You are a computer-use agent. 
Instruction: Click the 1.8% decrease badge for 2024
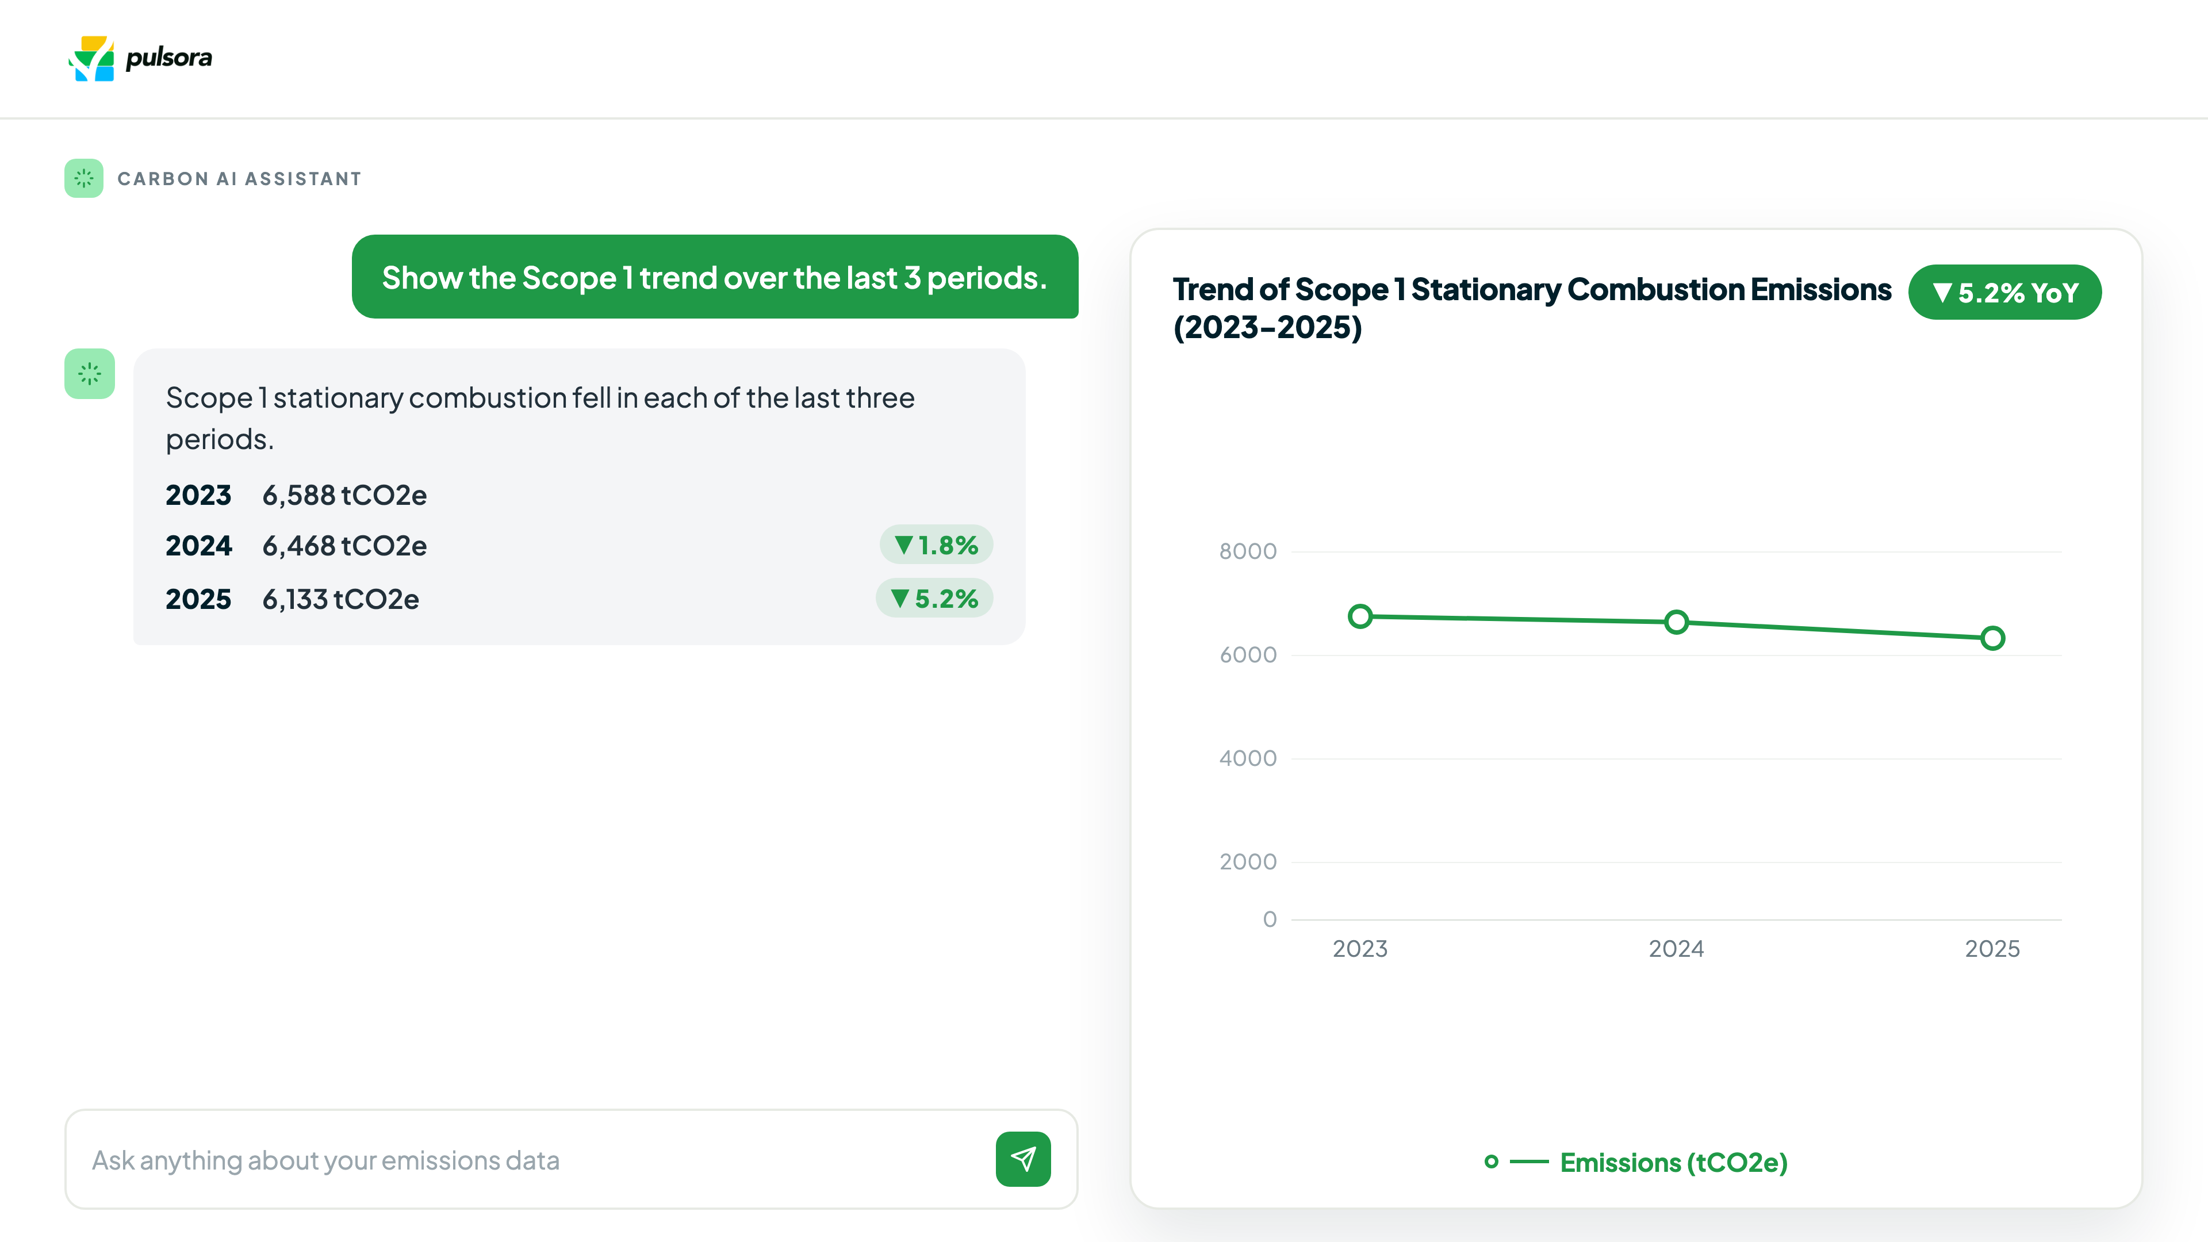[x=936, y=545]
